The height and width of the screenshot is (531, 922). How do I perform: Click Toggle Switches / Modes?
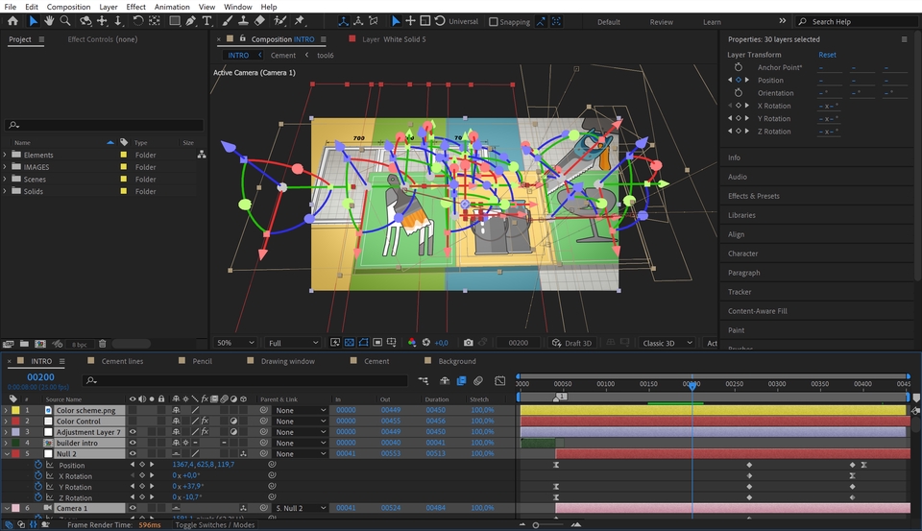click(214, 524)
